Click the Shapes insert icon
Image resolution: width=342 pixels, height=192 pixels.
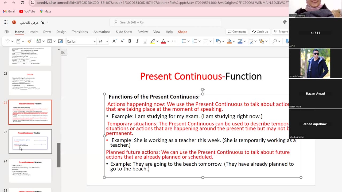(218, 41)
